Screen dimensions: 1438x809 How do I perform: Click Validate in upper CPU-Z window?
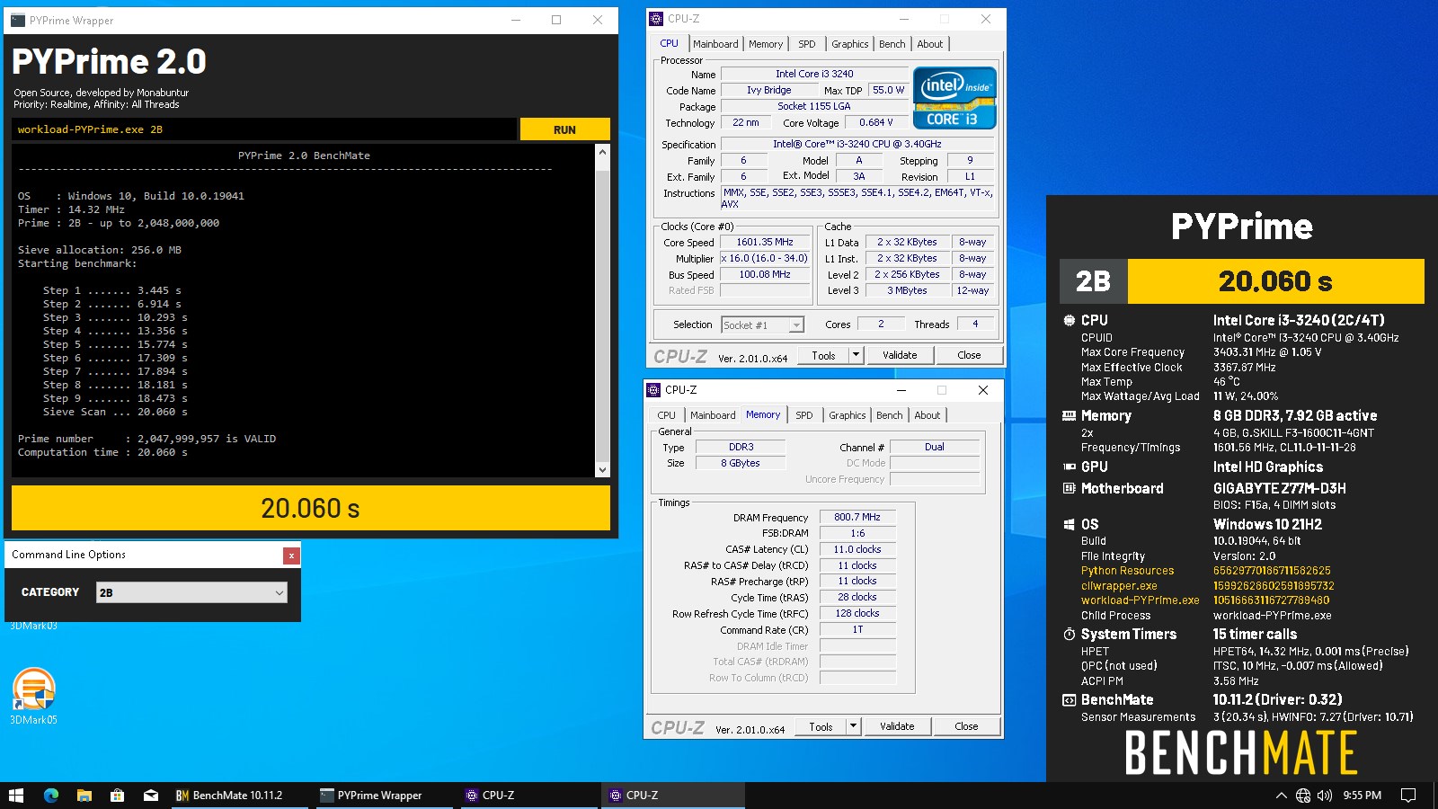900,355
